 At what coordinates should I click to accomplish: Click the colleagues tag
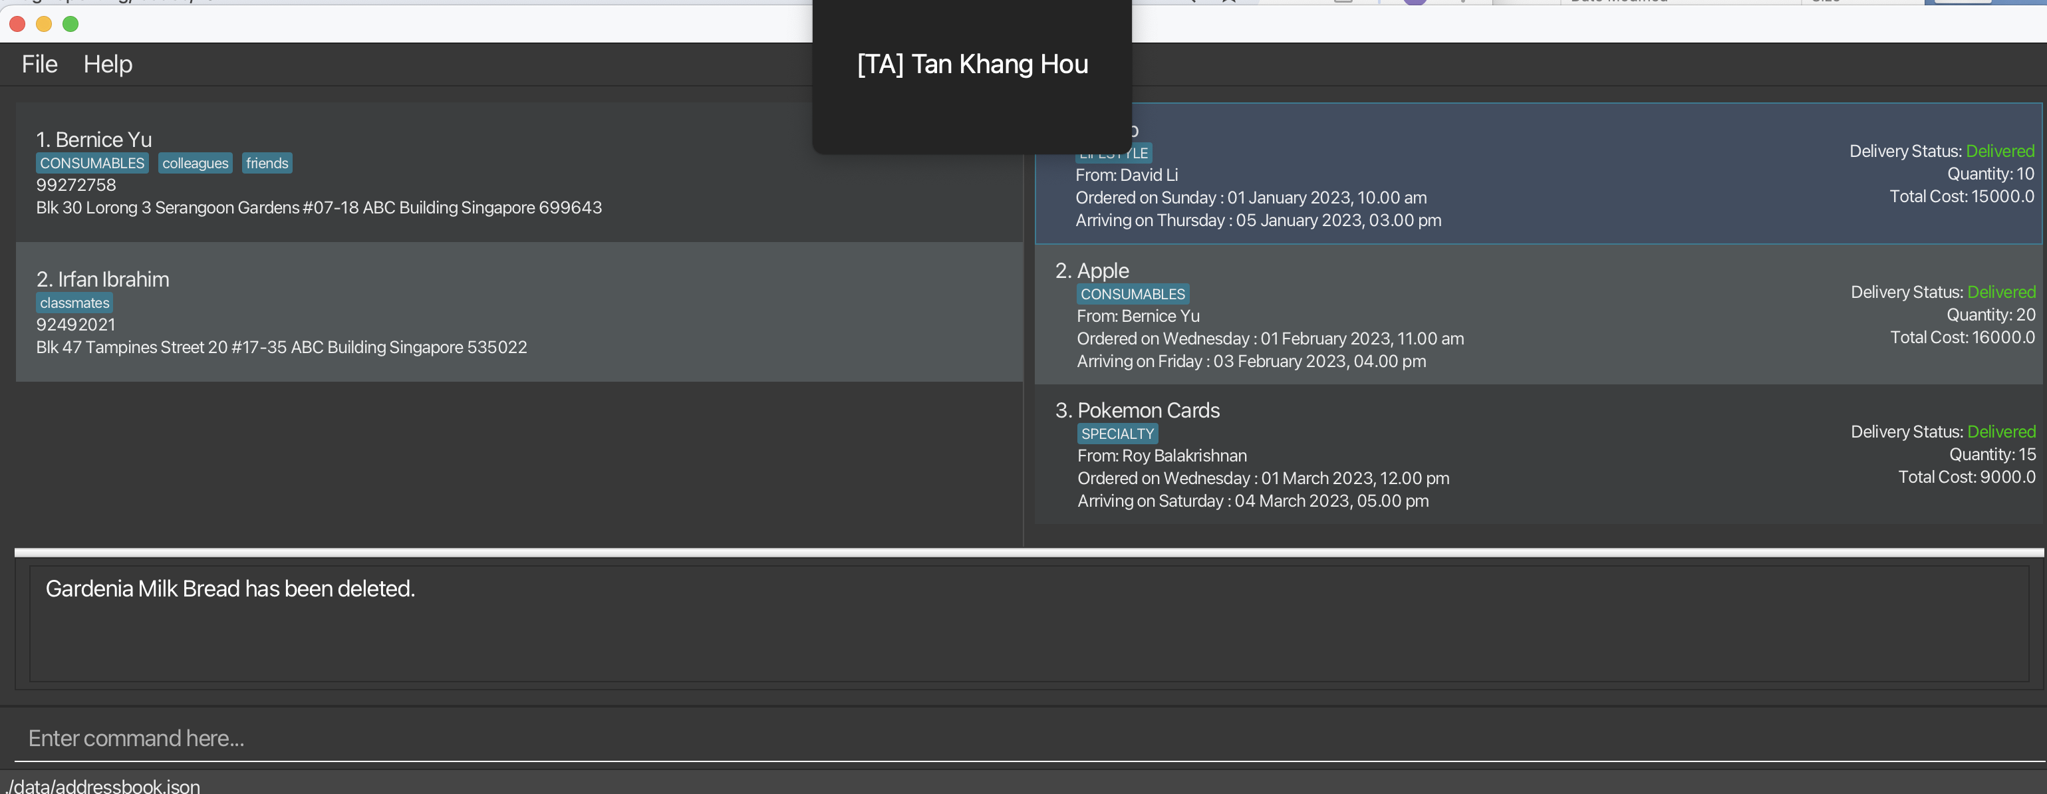196,163
